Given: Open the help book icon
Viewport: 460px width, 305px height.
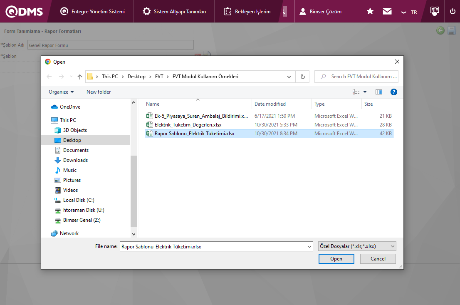Looking at the screenshot, I should [434, 11].
